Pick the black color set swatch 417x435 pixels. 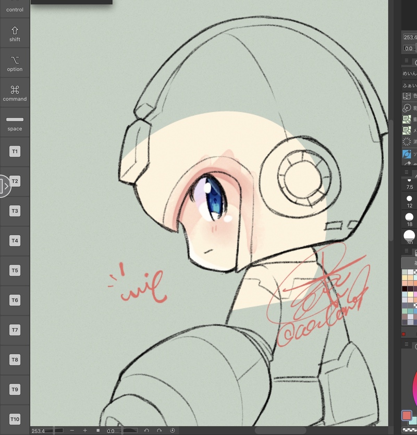point(404,289)
